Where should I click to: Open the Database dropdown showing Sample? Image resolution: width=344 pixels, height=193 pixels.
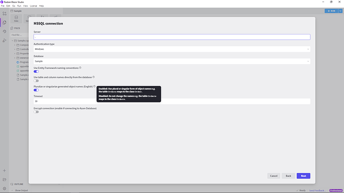(x=172, y=61)
